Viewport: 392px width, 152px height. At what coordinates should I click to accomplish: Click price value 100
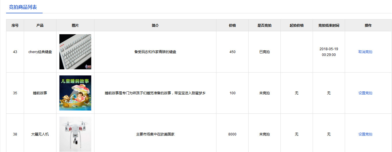[x=232, y=93]
